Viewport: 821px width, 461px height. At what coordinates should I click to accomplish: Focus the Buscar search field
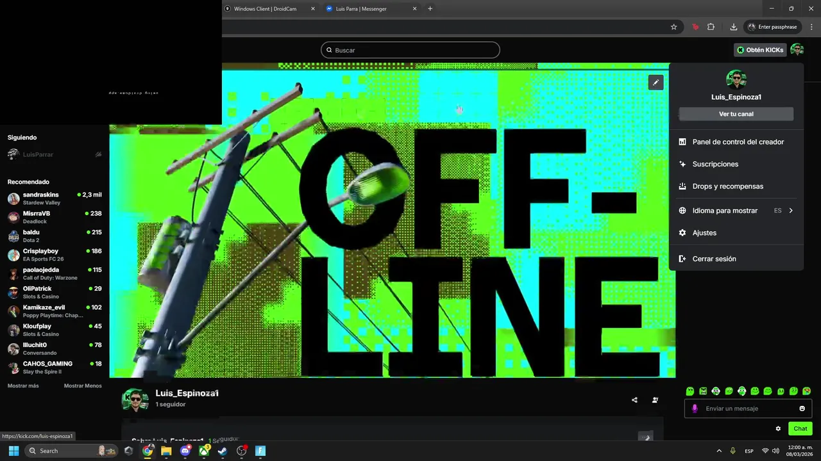pyautogui.click(x=410, y=50)
